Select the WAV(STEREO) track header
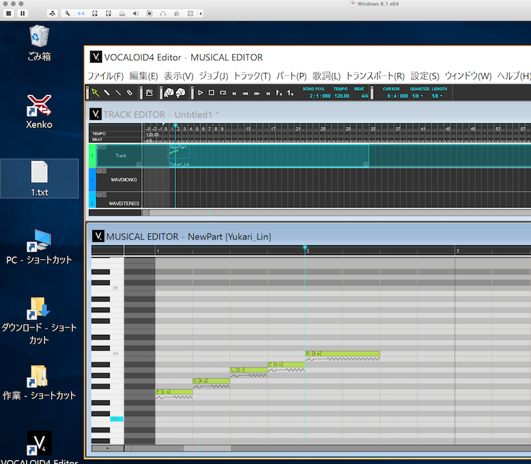The width and height of the screenshot is (531, 464). pos(119,200)
